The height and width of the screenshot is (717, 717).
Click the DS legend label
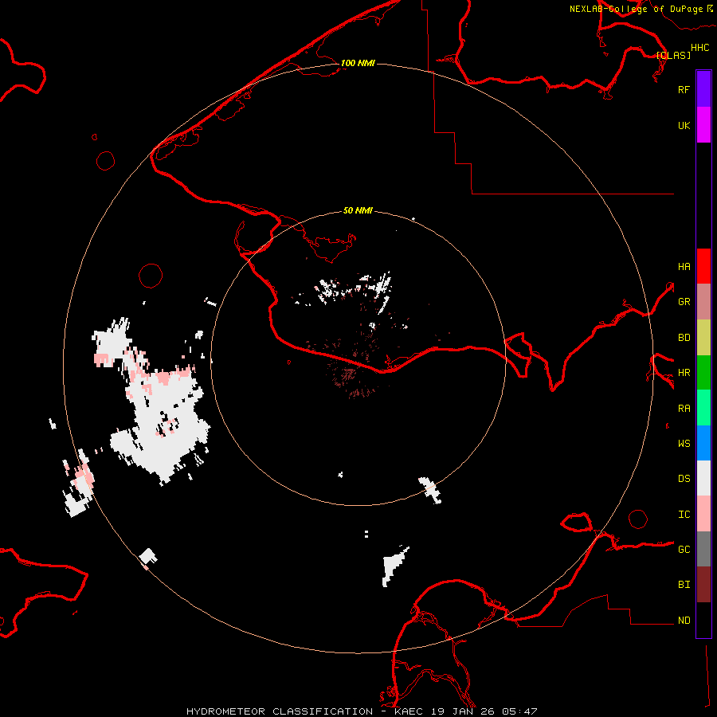point(684,479)
